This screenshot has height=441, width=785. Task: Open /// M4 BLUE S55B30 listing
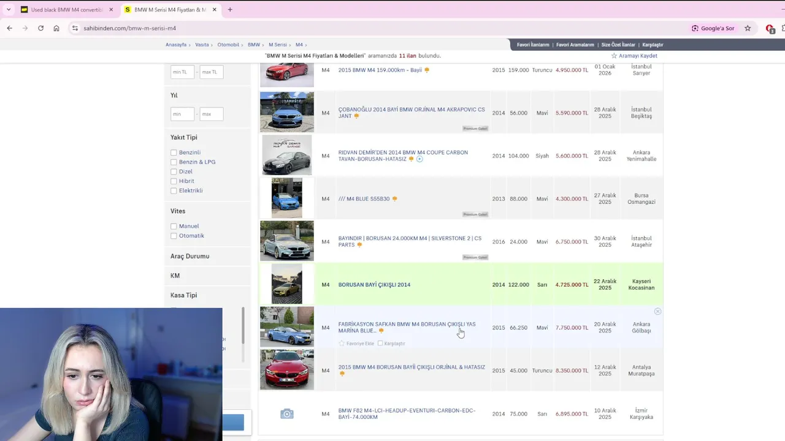coord(364,198)
